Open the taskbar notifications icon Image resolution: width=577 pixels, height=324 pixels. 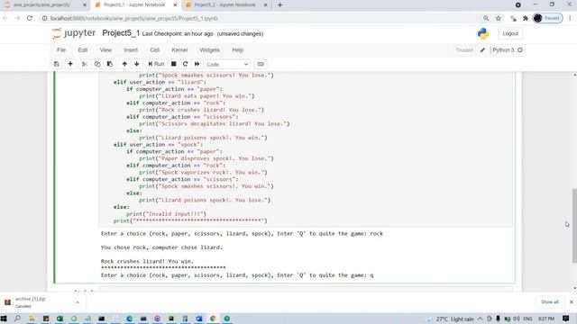(x=566, y=319)
